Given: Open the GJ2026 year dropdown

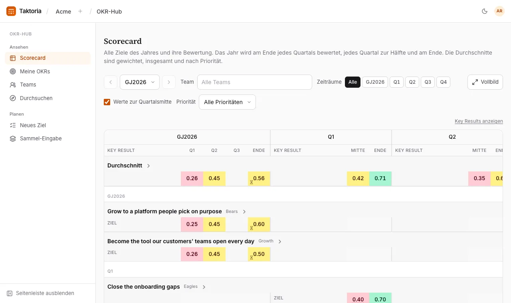Looking at the screenshot, I should pos(140,82).
